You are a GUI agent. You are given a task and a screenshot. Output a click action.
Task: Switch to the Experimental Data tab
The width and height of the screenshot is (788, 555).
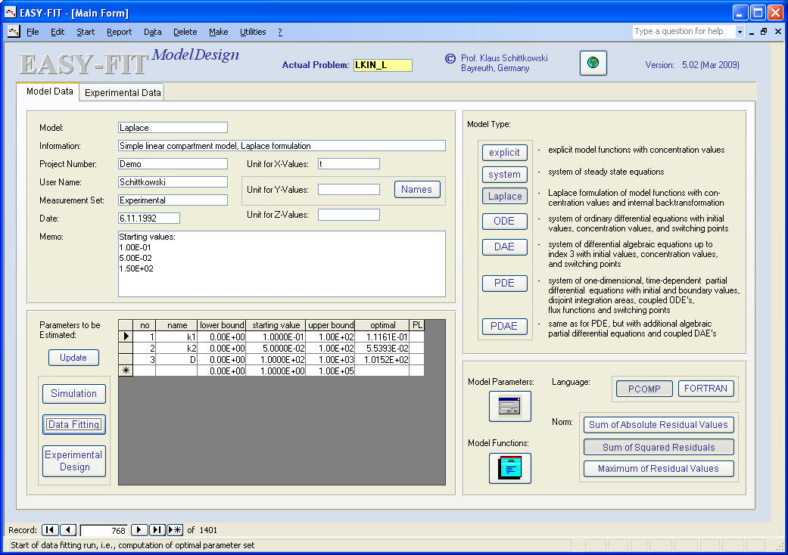[x=123, y=93]
